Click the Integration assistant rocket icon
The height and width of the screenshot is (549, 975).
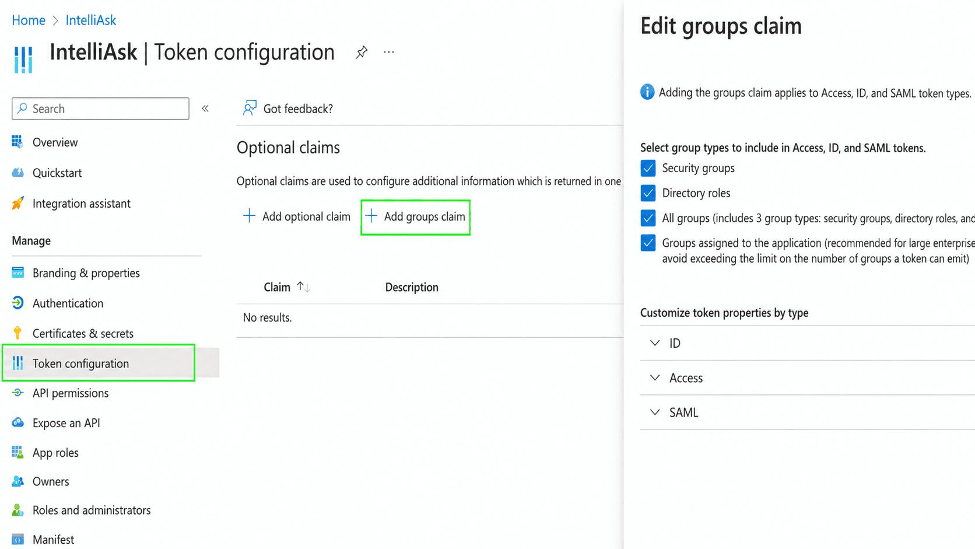[x=17, y=203]
